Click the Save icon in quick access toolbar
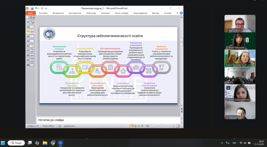Viewport: 267px width, 147px height. click(32, 8)
